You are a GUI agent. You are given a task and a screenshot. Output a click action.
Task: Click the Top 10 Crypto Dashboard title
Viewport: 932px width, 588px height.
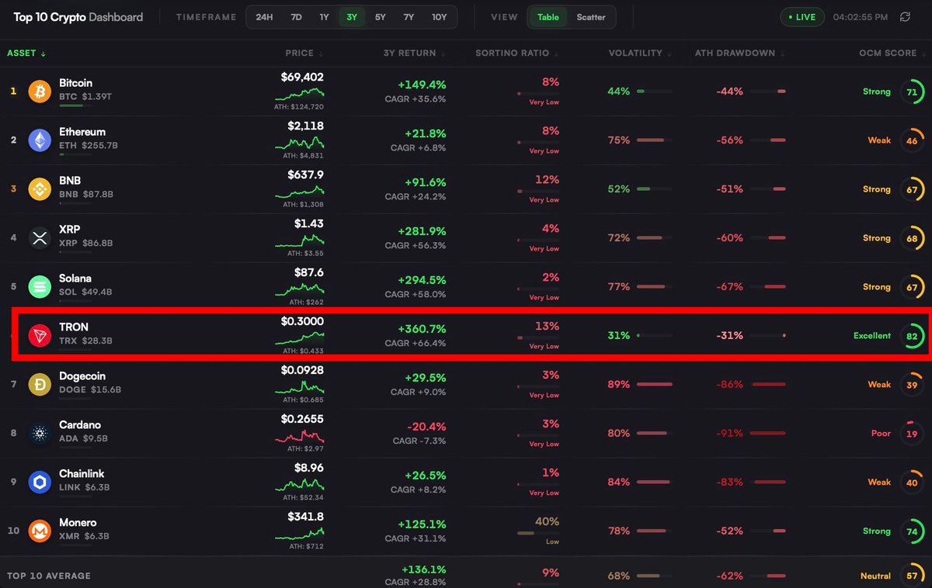[x=78, y=17]
